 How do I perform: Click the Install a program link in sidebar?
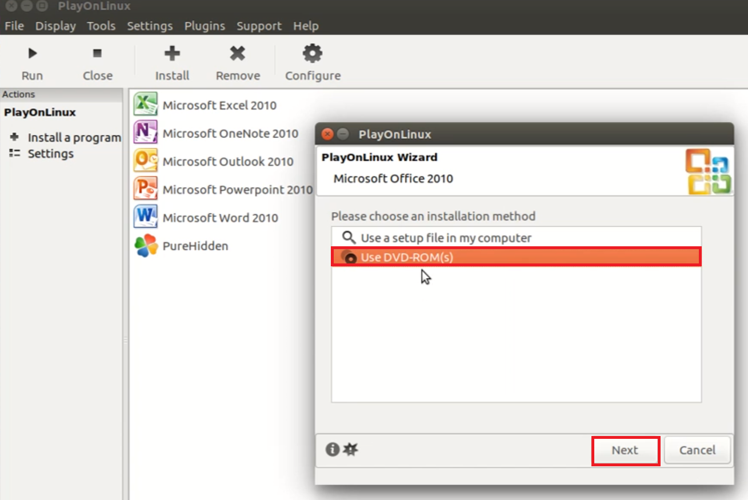click(74, 137)
